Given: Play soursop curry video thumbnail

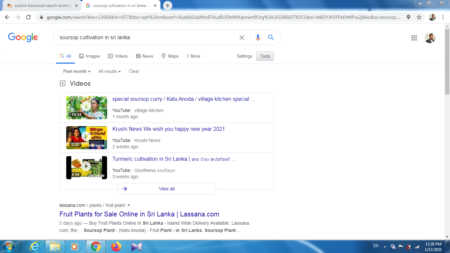Looking at the screenshot, I should click(87, 108).
